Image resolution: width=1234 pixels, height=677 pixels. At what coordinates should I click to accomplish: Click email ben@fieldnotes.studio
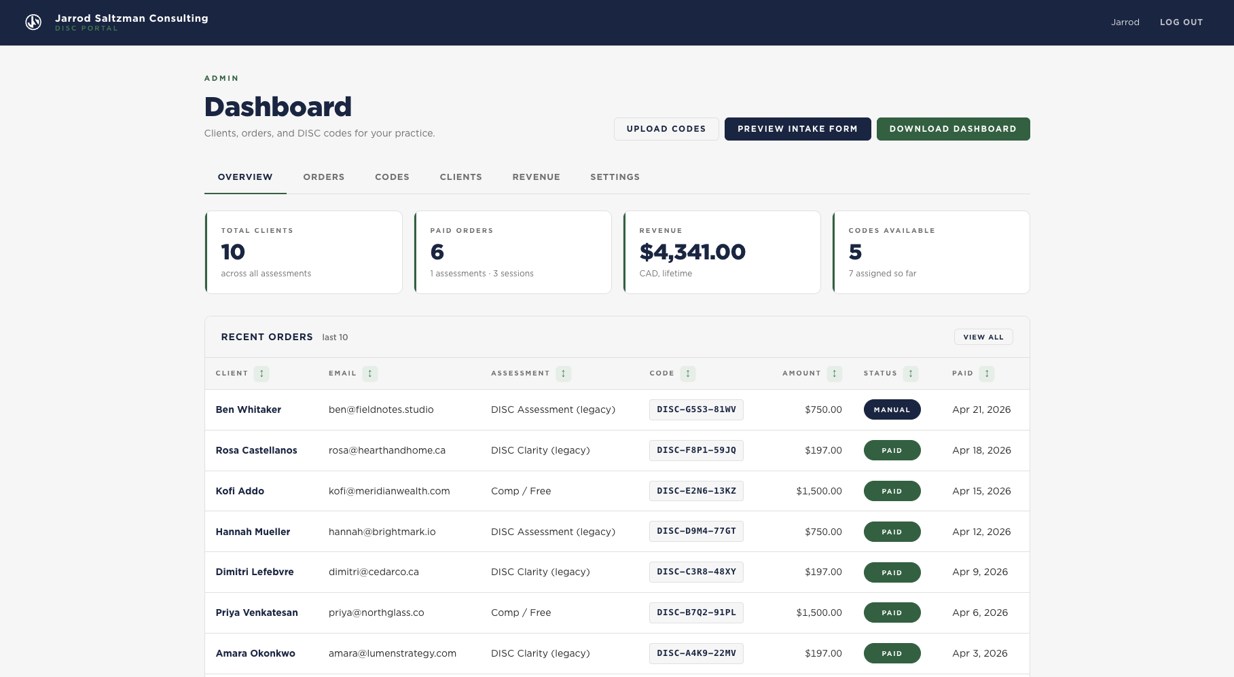pyautogui.click(x=381, y=409)
